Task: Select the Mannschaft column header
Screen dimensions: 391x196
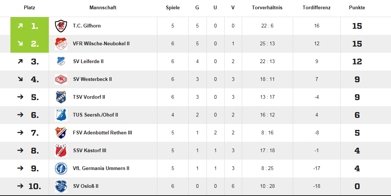Action: (103, 8)
